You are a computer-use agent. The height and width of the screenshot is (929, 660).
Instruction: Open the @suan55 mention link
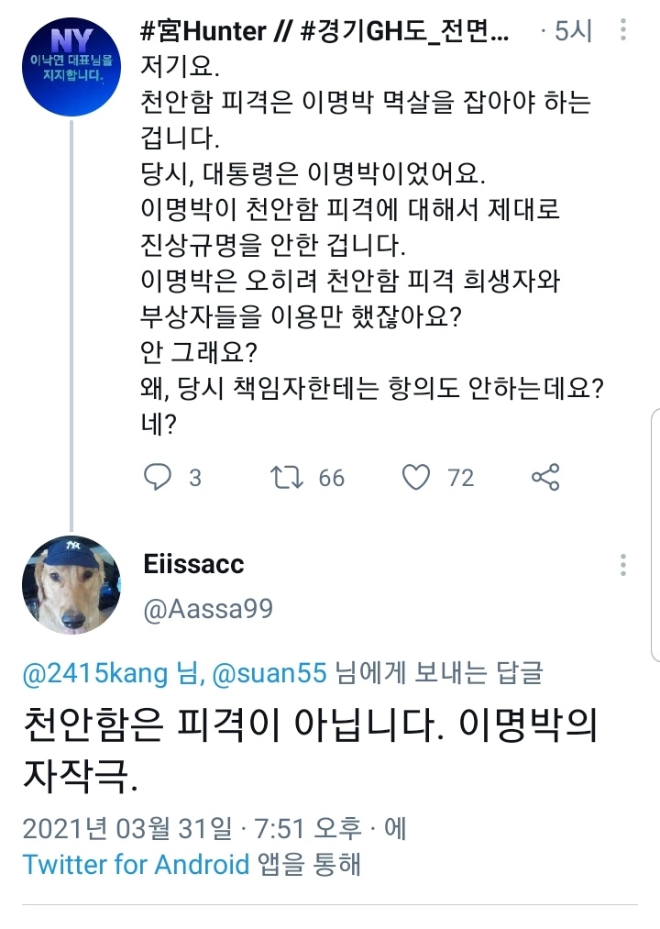point(269,674)
